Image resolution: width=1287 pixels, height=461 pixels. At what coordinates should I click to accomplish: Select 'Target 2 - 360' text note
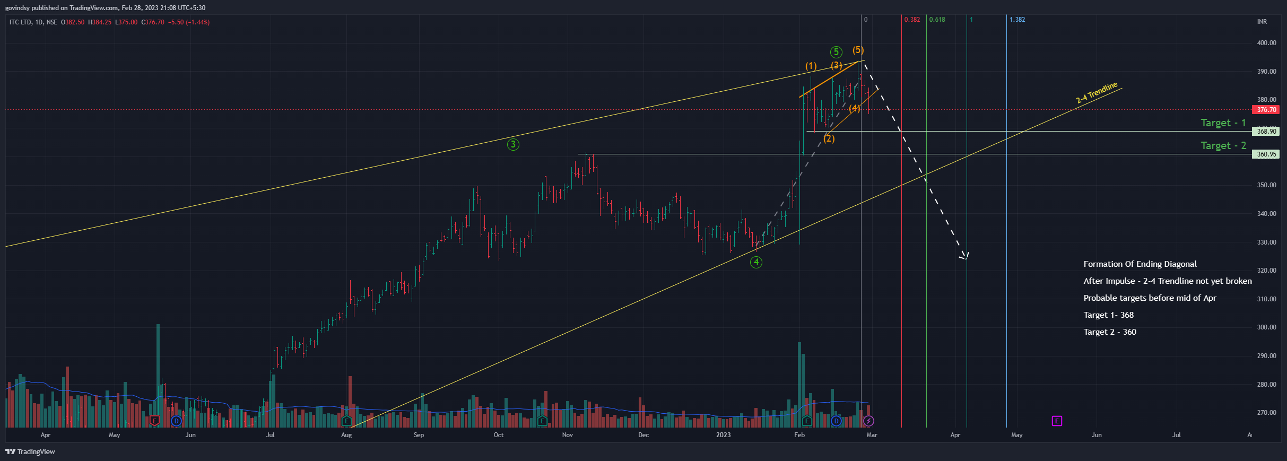pos(1110,332)
